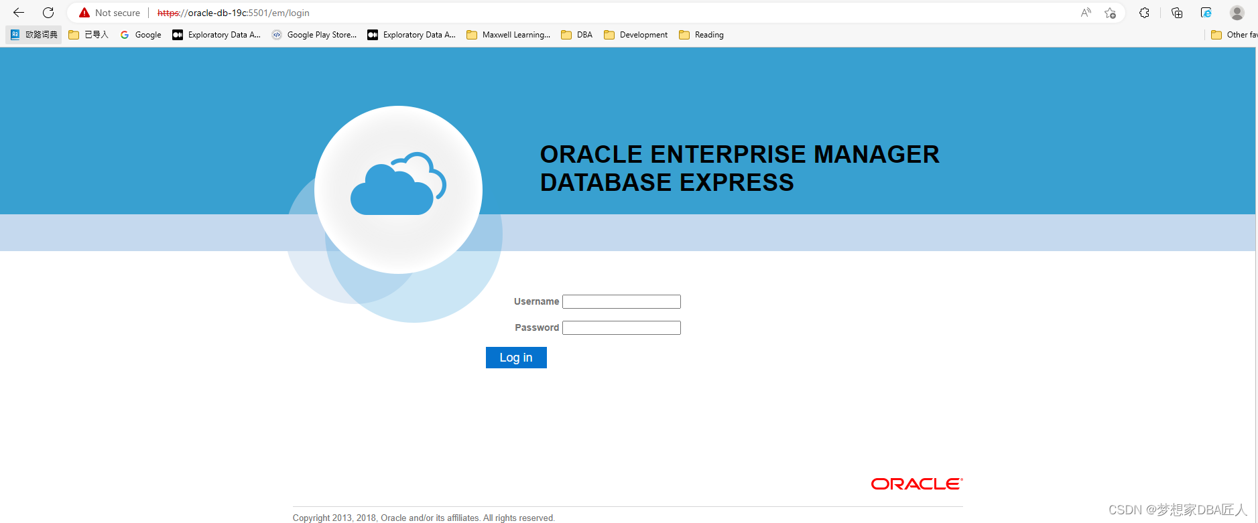Viewport: 1258px width, 523px height.
Task: Focus the Username input field
Action: pos(621,301)
